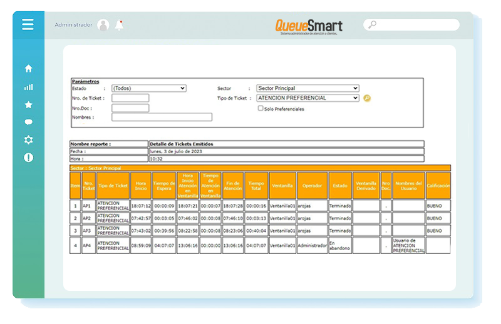Run report with magnifier search icon
The image size is (501, 324).
click(x=367, y=98)
